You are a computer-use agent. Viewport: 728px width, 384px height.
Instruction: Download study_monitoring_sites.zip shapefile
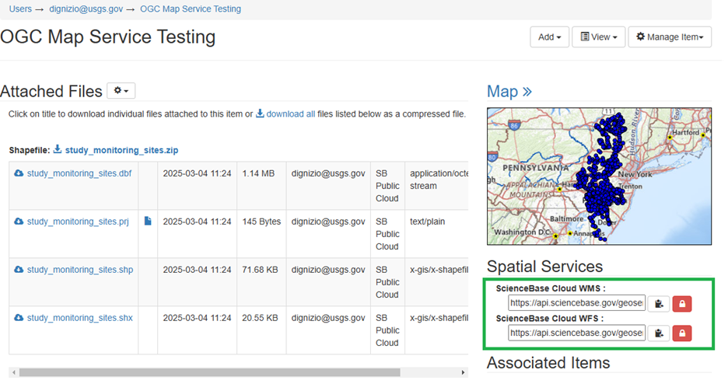click(x=121, y=150)
